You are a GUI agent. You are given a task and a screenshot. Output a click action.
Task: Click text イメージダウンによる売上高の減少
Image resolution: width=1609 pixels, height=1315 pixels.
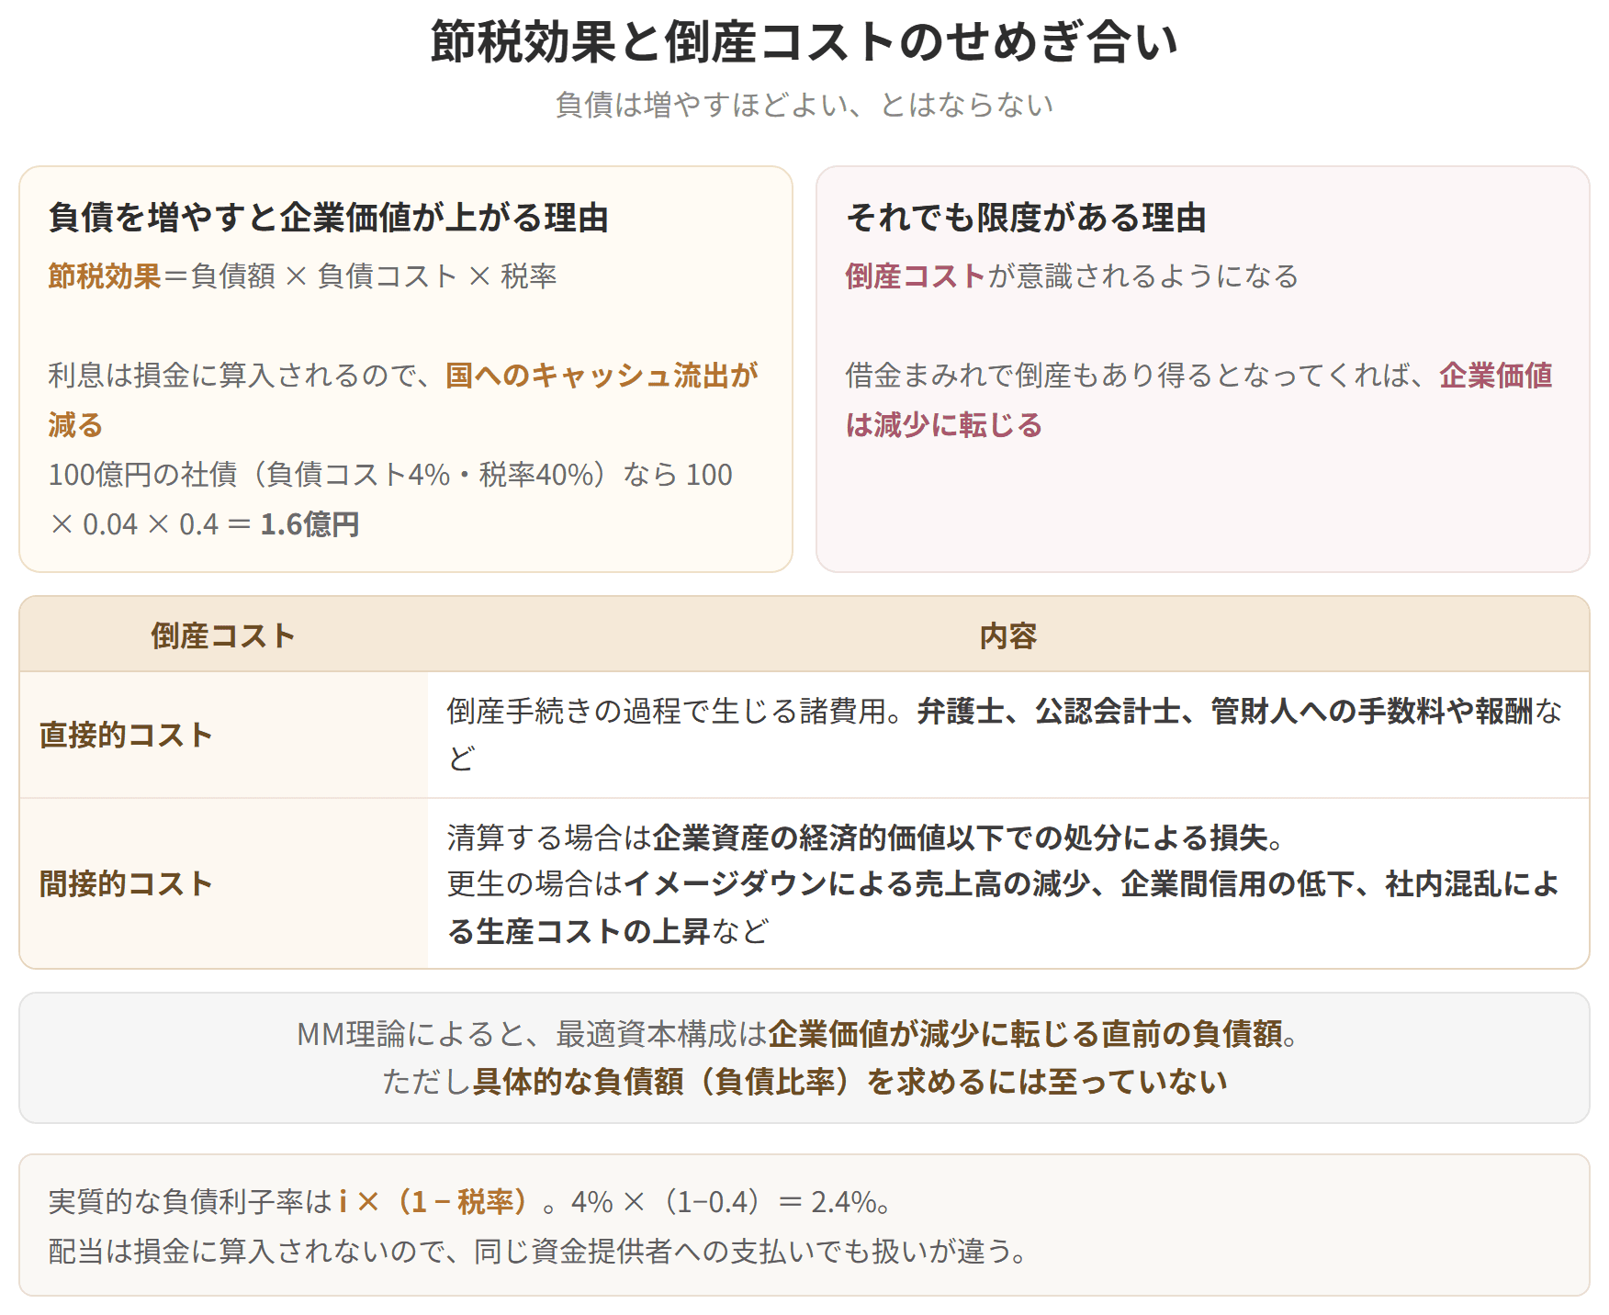(x=856, y=883)
